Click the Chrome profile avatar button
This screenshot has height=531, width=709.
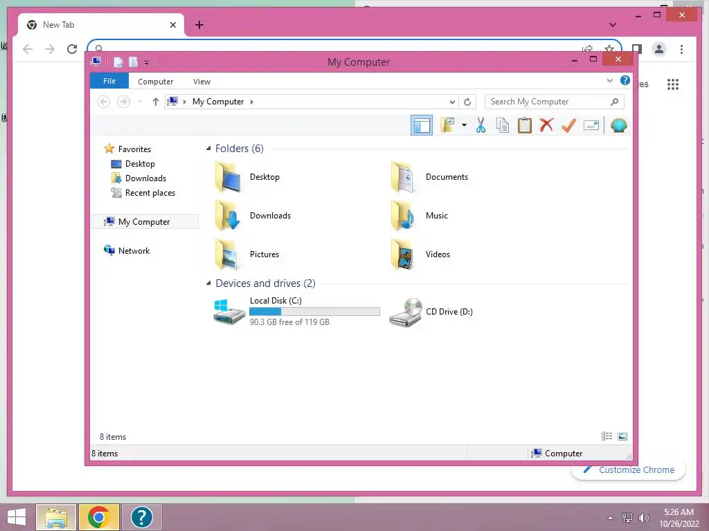(659, 49)
